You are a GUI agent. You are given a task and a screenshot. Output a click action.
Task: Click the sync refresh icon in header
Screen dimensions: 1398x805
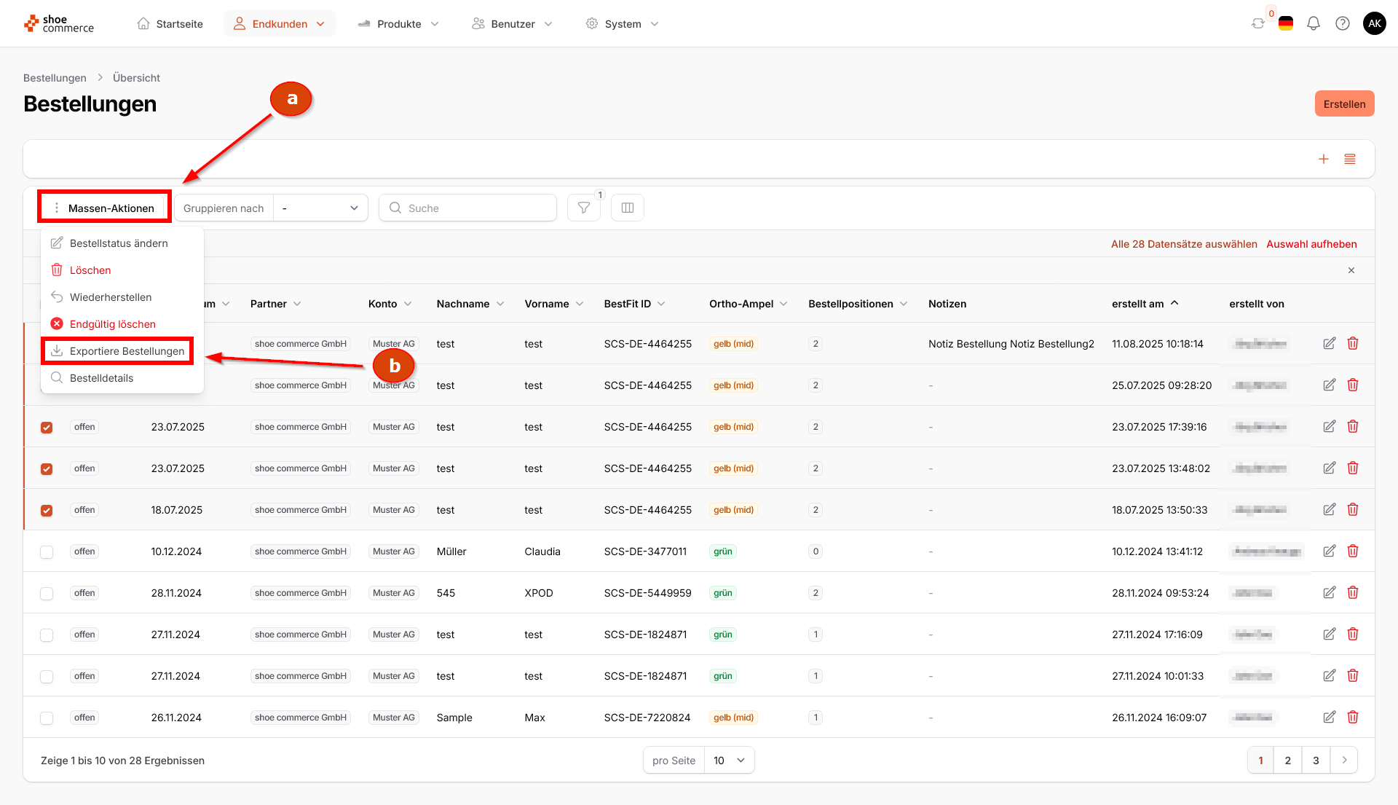[1257, 23]
